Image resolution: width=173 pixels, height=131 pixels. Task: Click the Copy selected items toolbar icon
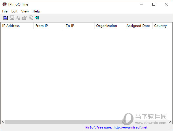pyautogui.click(x=18, y=18)
